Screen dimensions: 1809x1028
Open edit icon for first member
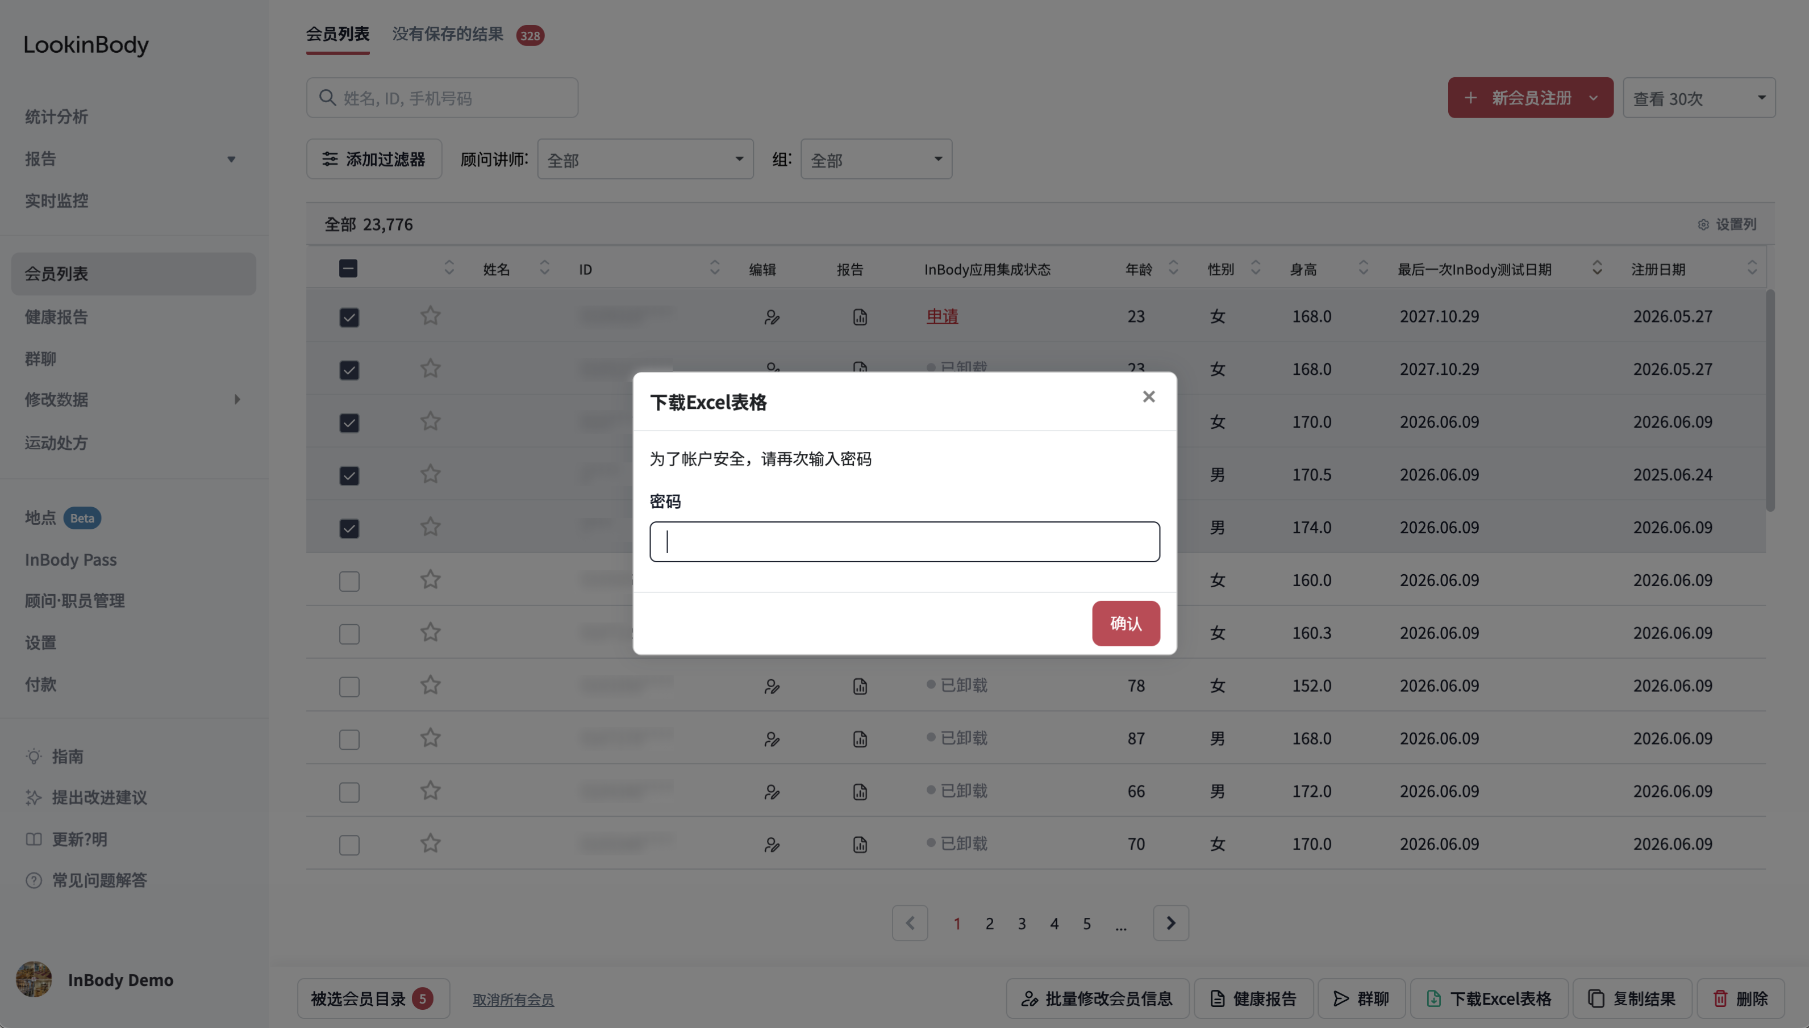[x=772, y=317]
